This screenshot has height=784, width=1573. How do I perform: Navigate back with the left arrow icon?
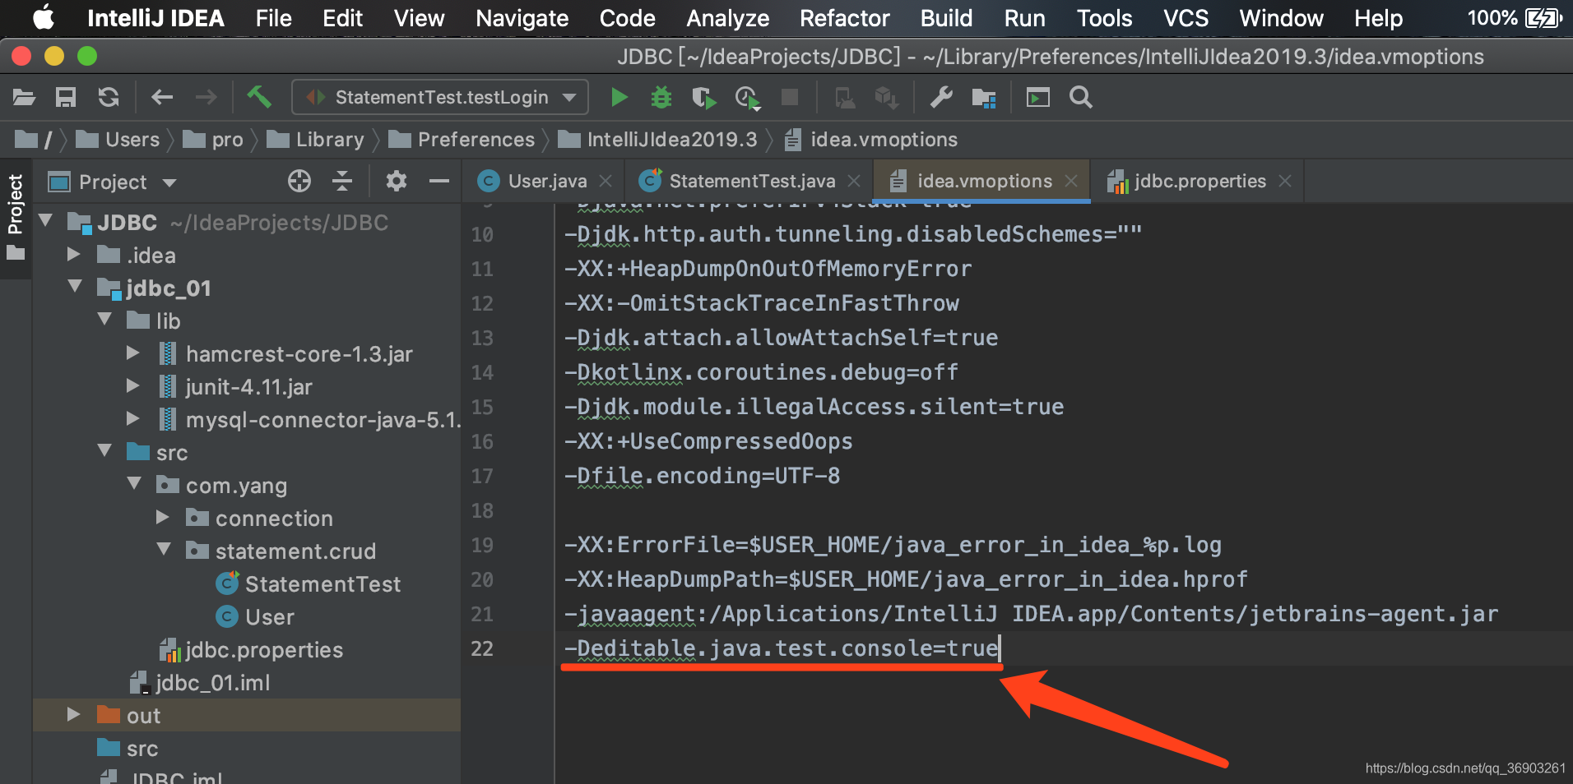(162, 98)
